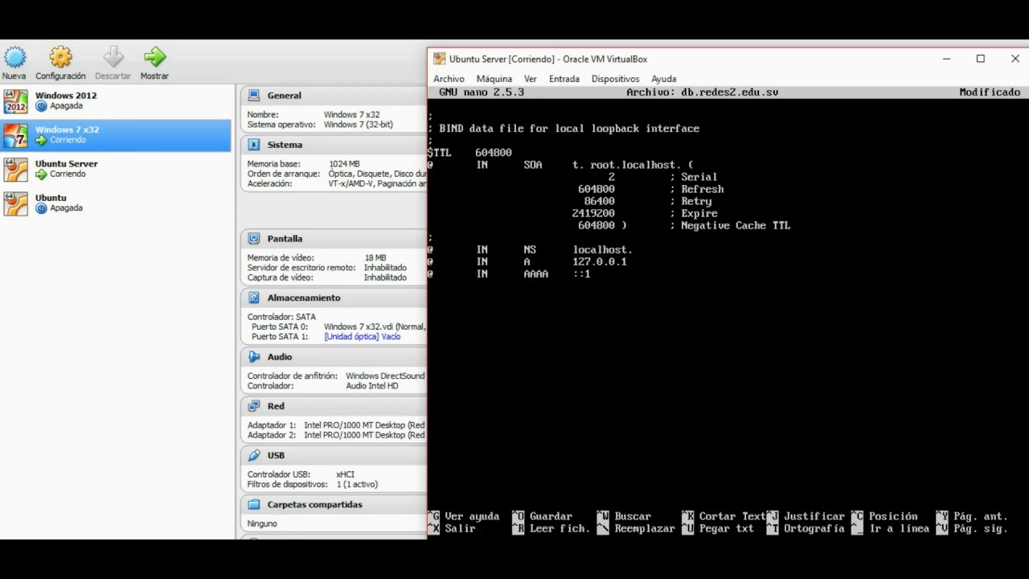
Task: Open Configuración gear icon in toolbar
Action: point(60,57)
